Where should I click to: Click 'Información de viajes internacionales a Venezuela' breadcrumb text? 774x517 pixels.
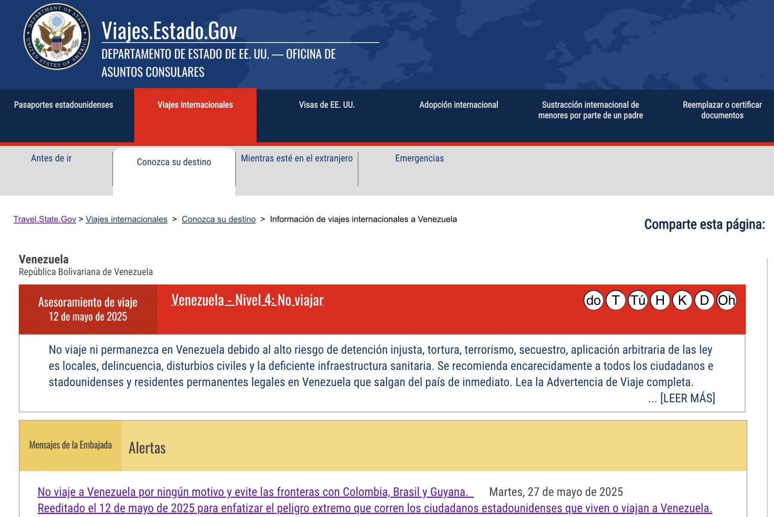363,219
